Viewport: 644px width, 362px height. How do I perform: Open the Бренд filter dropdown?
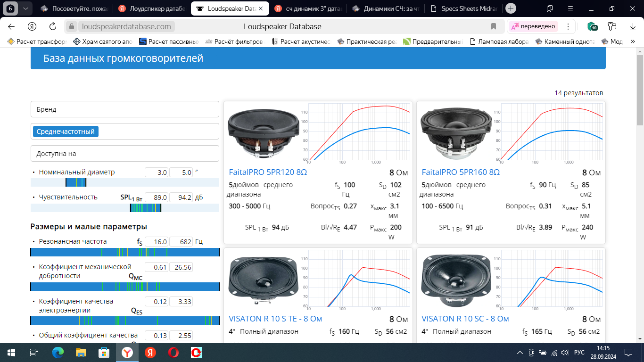click(x=125, y=109)
